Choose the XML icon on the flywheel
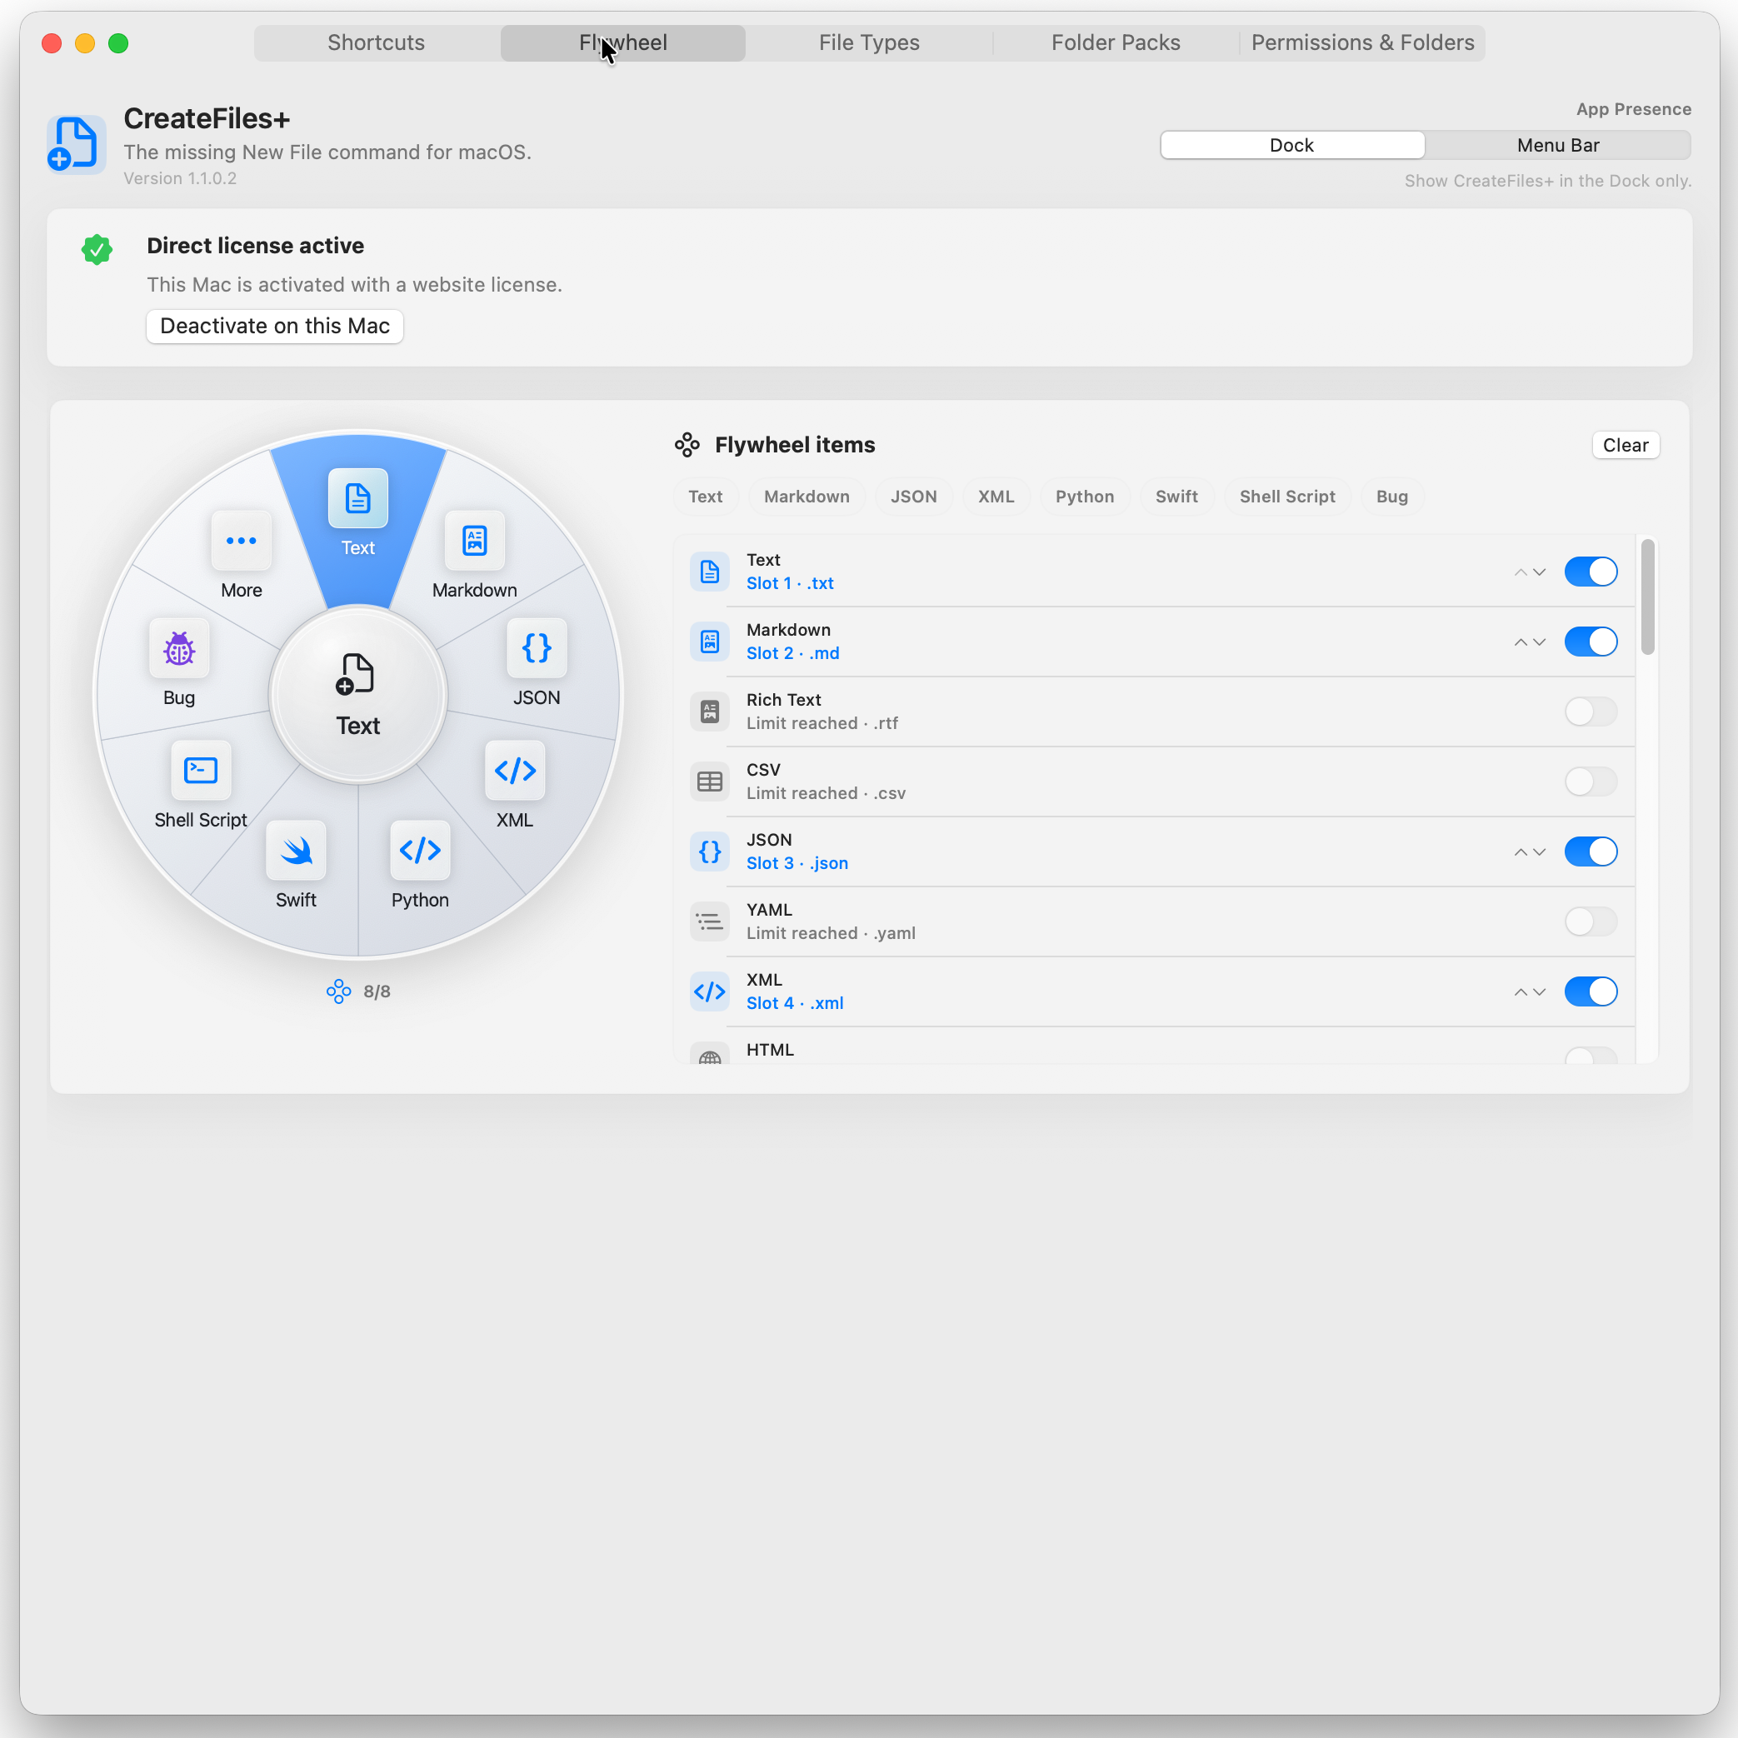The width and height of the screenshot is (1738, 1738). click(x=515, y=770)
